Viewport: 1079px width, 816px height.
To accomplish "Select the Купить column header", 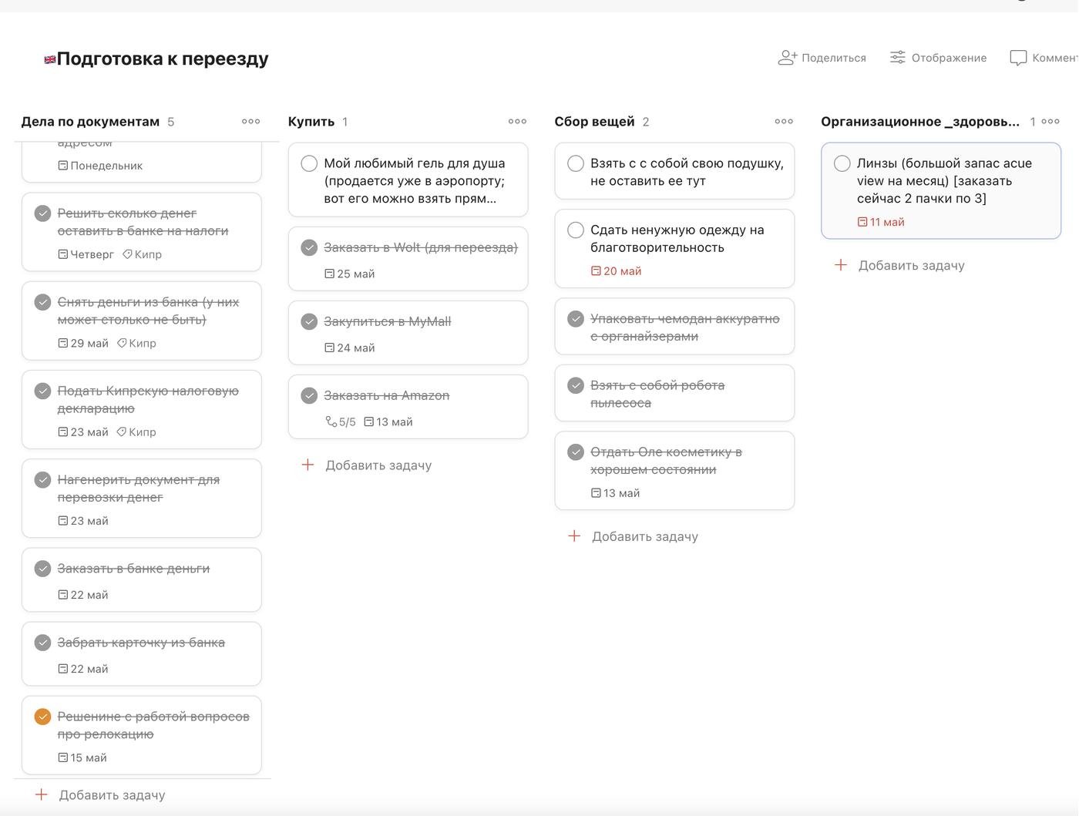I will coord(311,122).
